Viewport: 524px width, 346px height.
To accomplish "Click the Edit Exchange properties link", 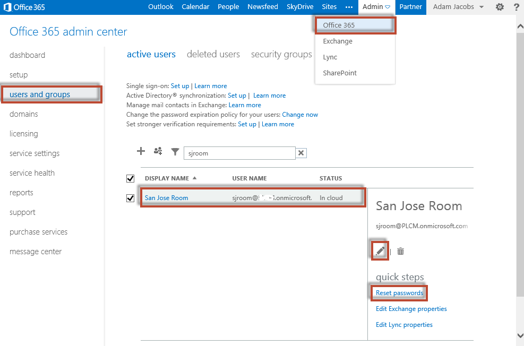I will [411, 309].
